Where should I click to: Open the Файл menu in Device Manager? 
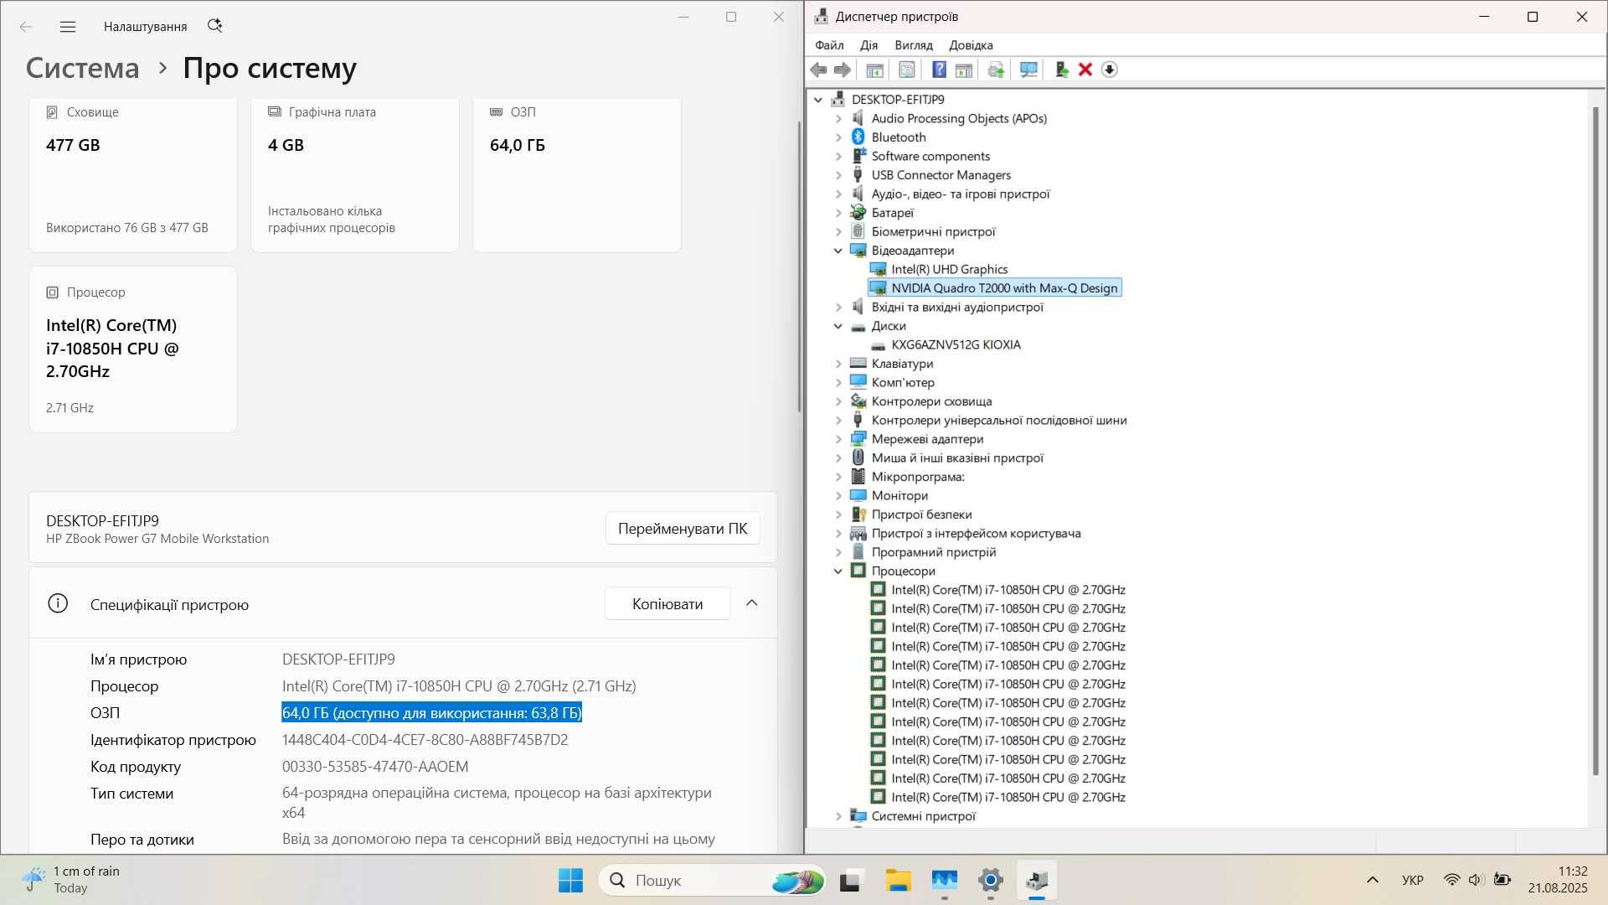(829, 45)
